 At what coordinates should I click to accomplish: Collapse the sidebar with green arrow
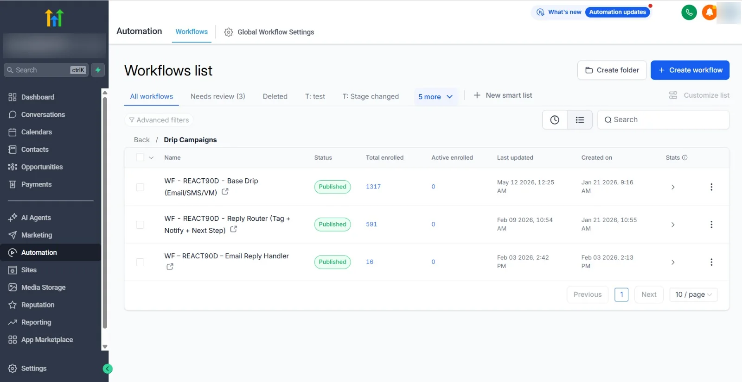108,369
